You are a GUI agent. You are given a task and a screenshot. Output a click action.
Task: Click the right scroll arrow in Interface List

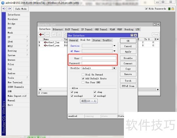[158, 90]
